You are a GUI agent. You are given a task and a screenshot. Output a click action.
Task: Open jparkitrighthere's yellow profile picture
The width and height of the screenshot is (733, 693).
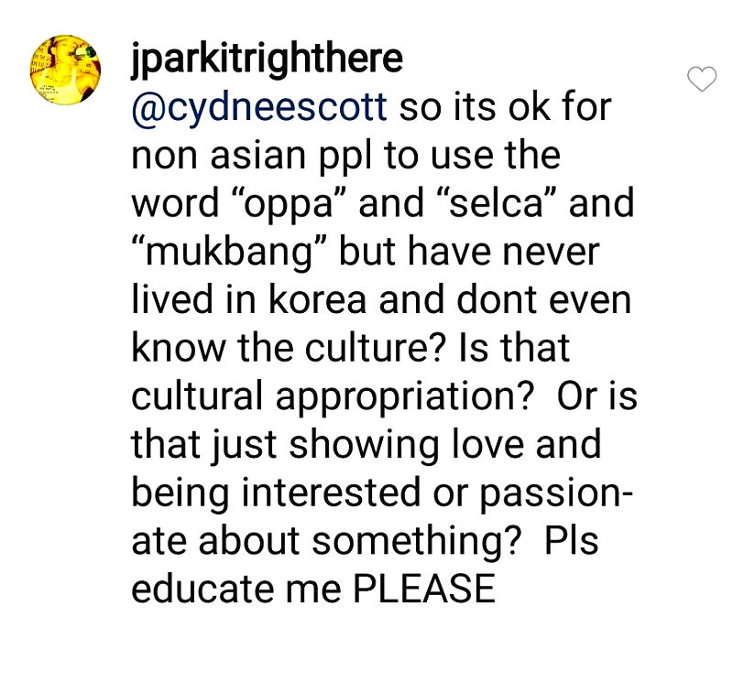(x=65, y=69)
